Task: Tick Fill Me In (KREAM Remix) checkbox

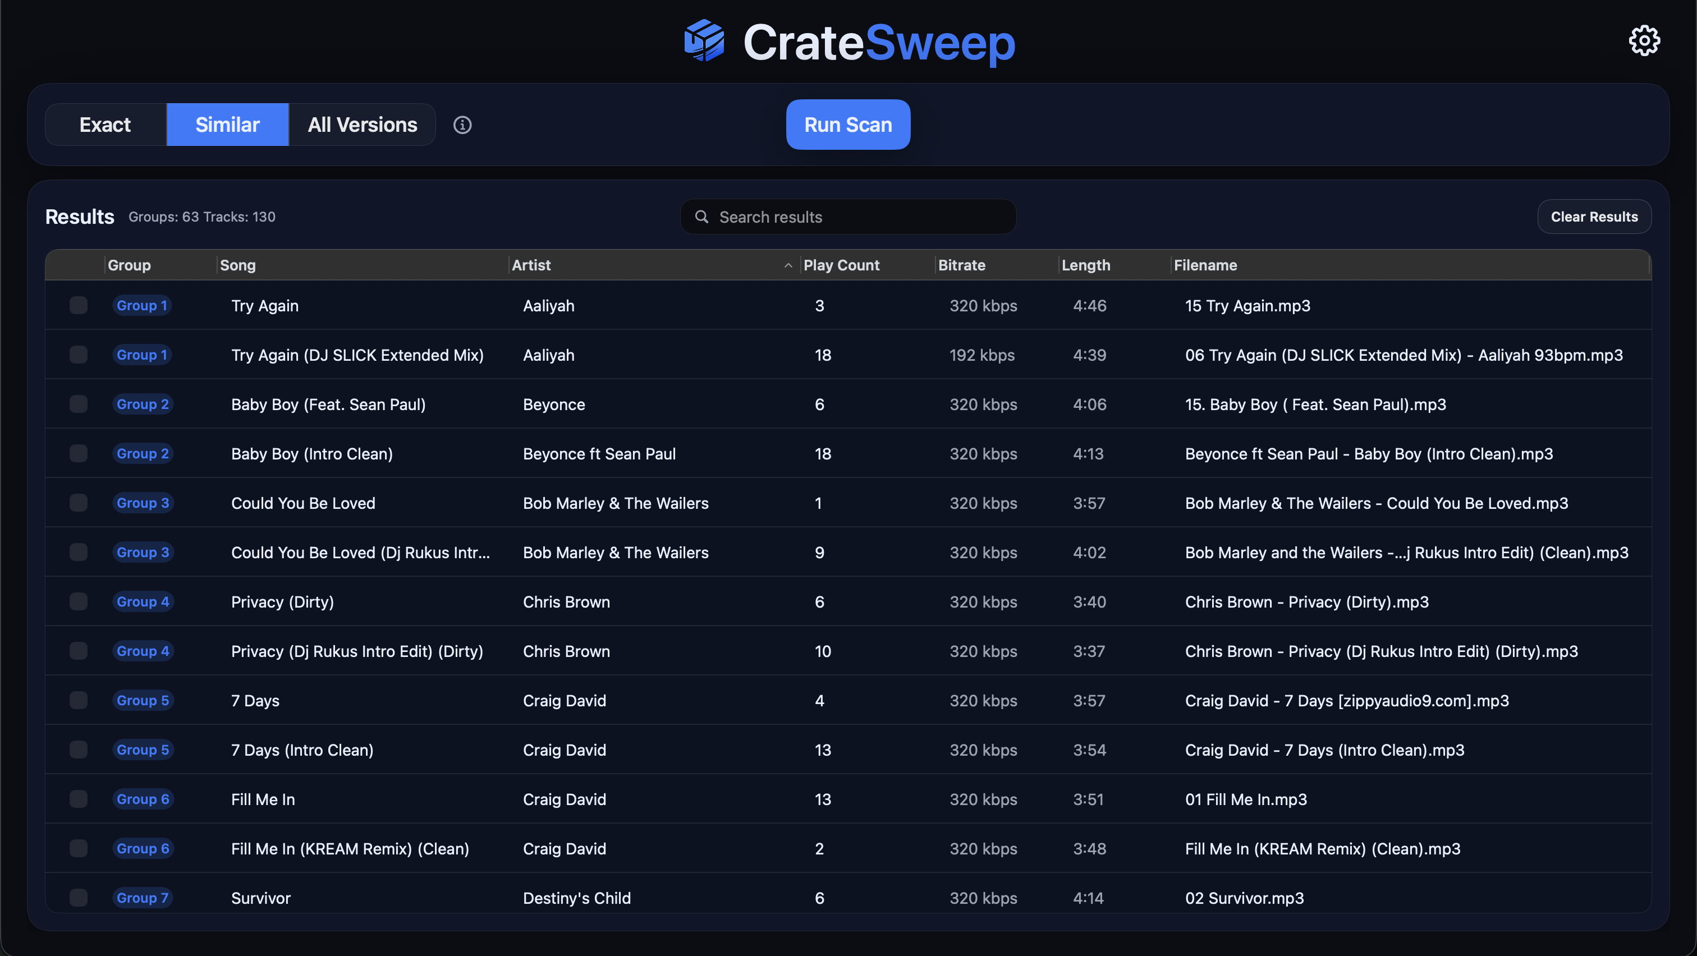Action: [79, 848]
